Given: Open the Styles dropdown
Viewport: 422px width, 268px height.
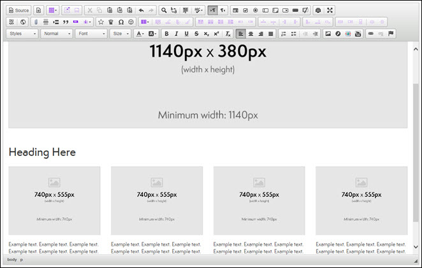Looking at the screenshot, I should coord(22,33).
